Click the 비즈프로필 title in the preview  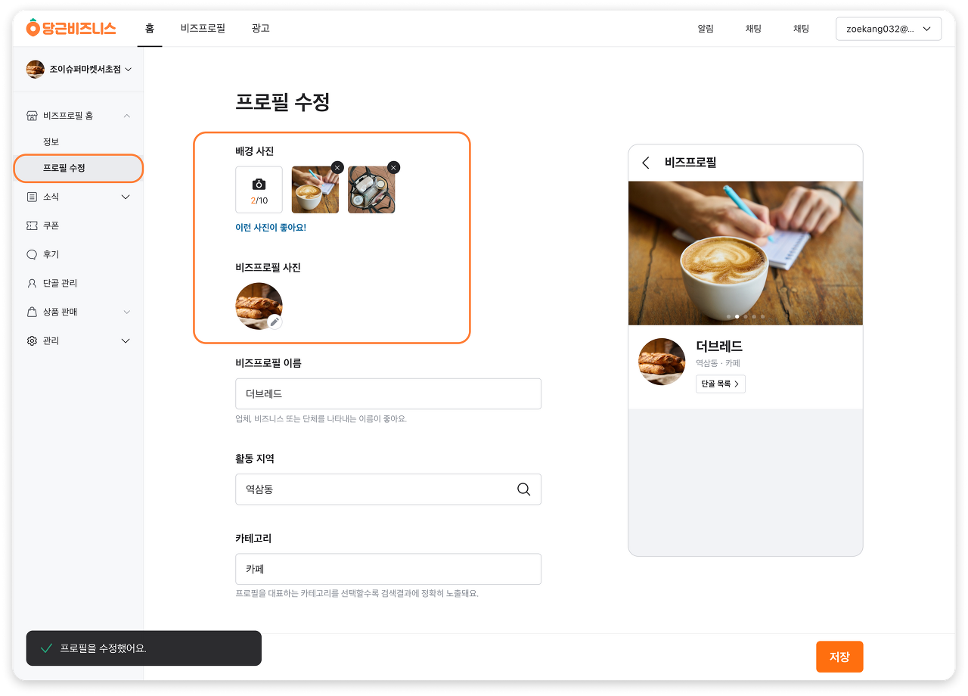690,162
